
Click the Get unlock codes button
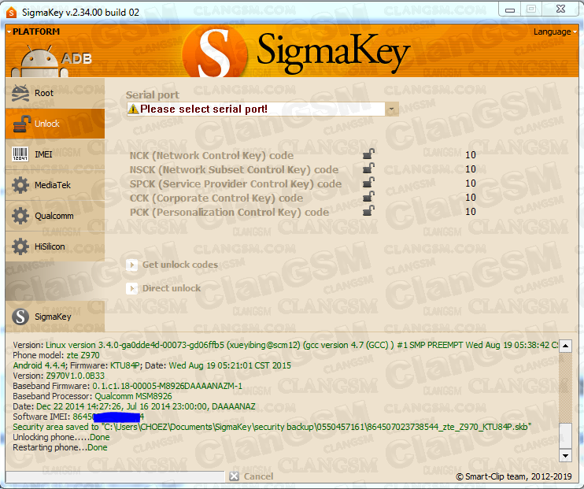(172, 265)
